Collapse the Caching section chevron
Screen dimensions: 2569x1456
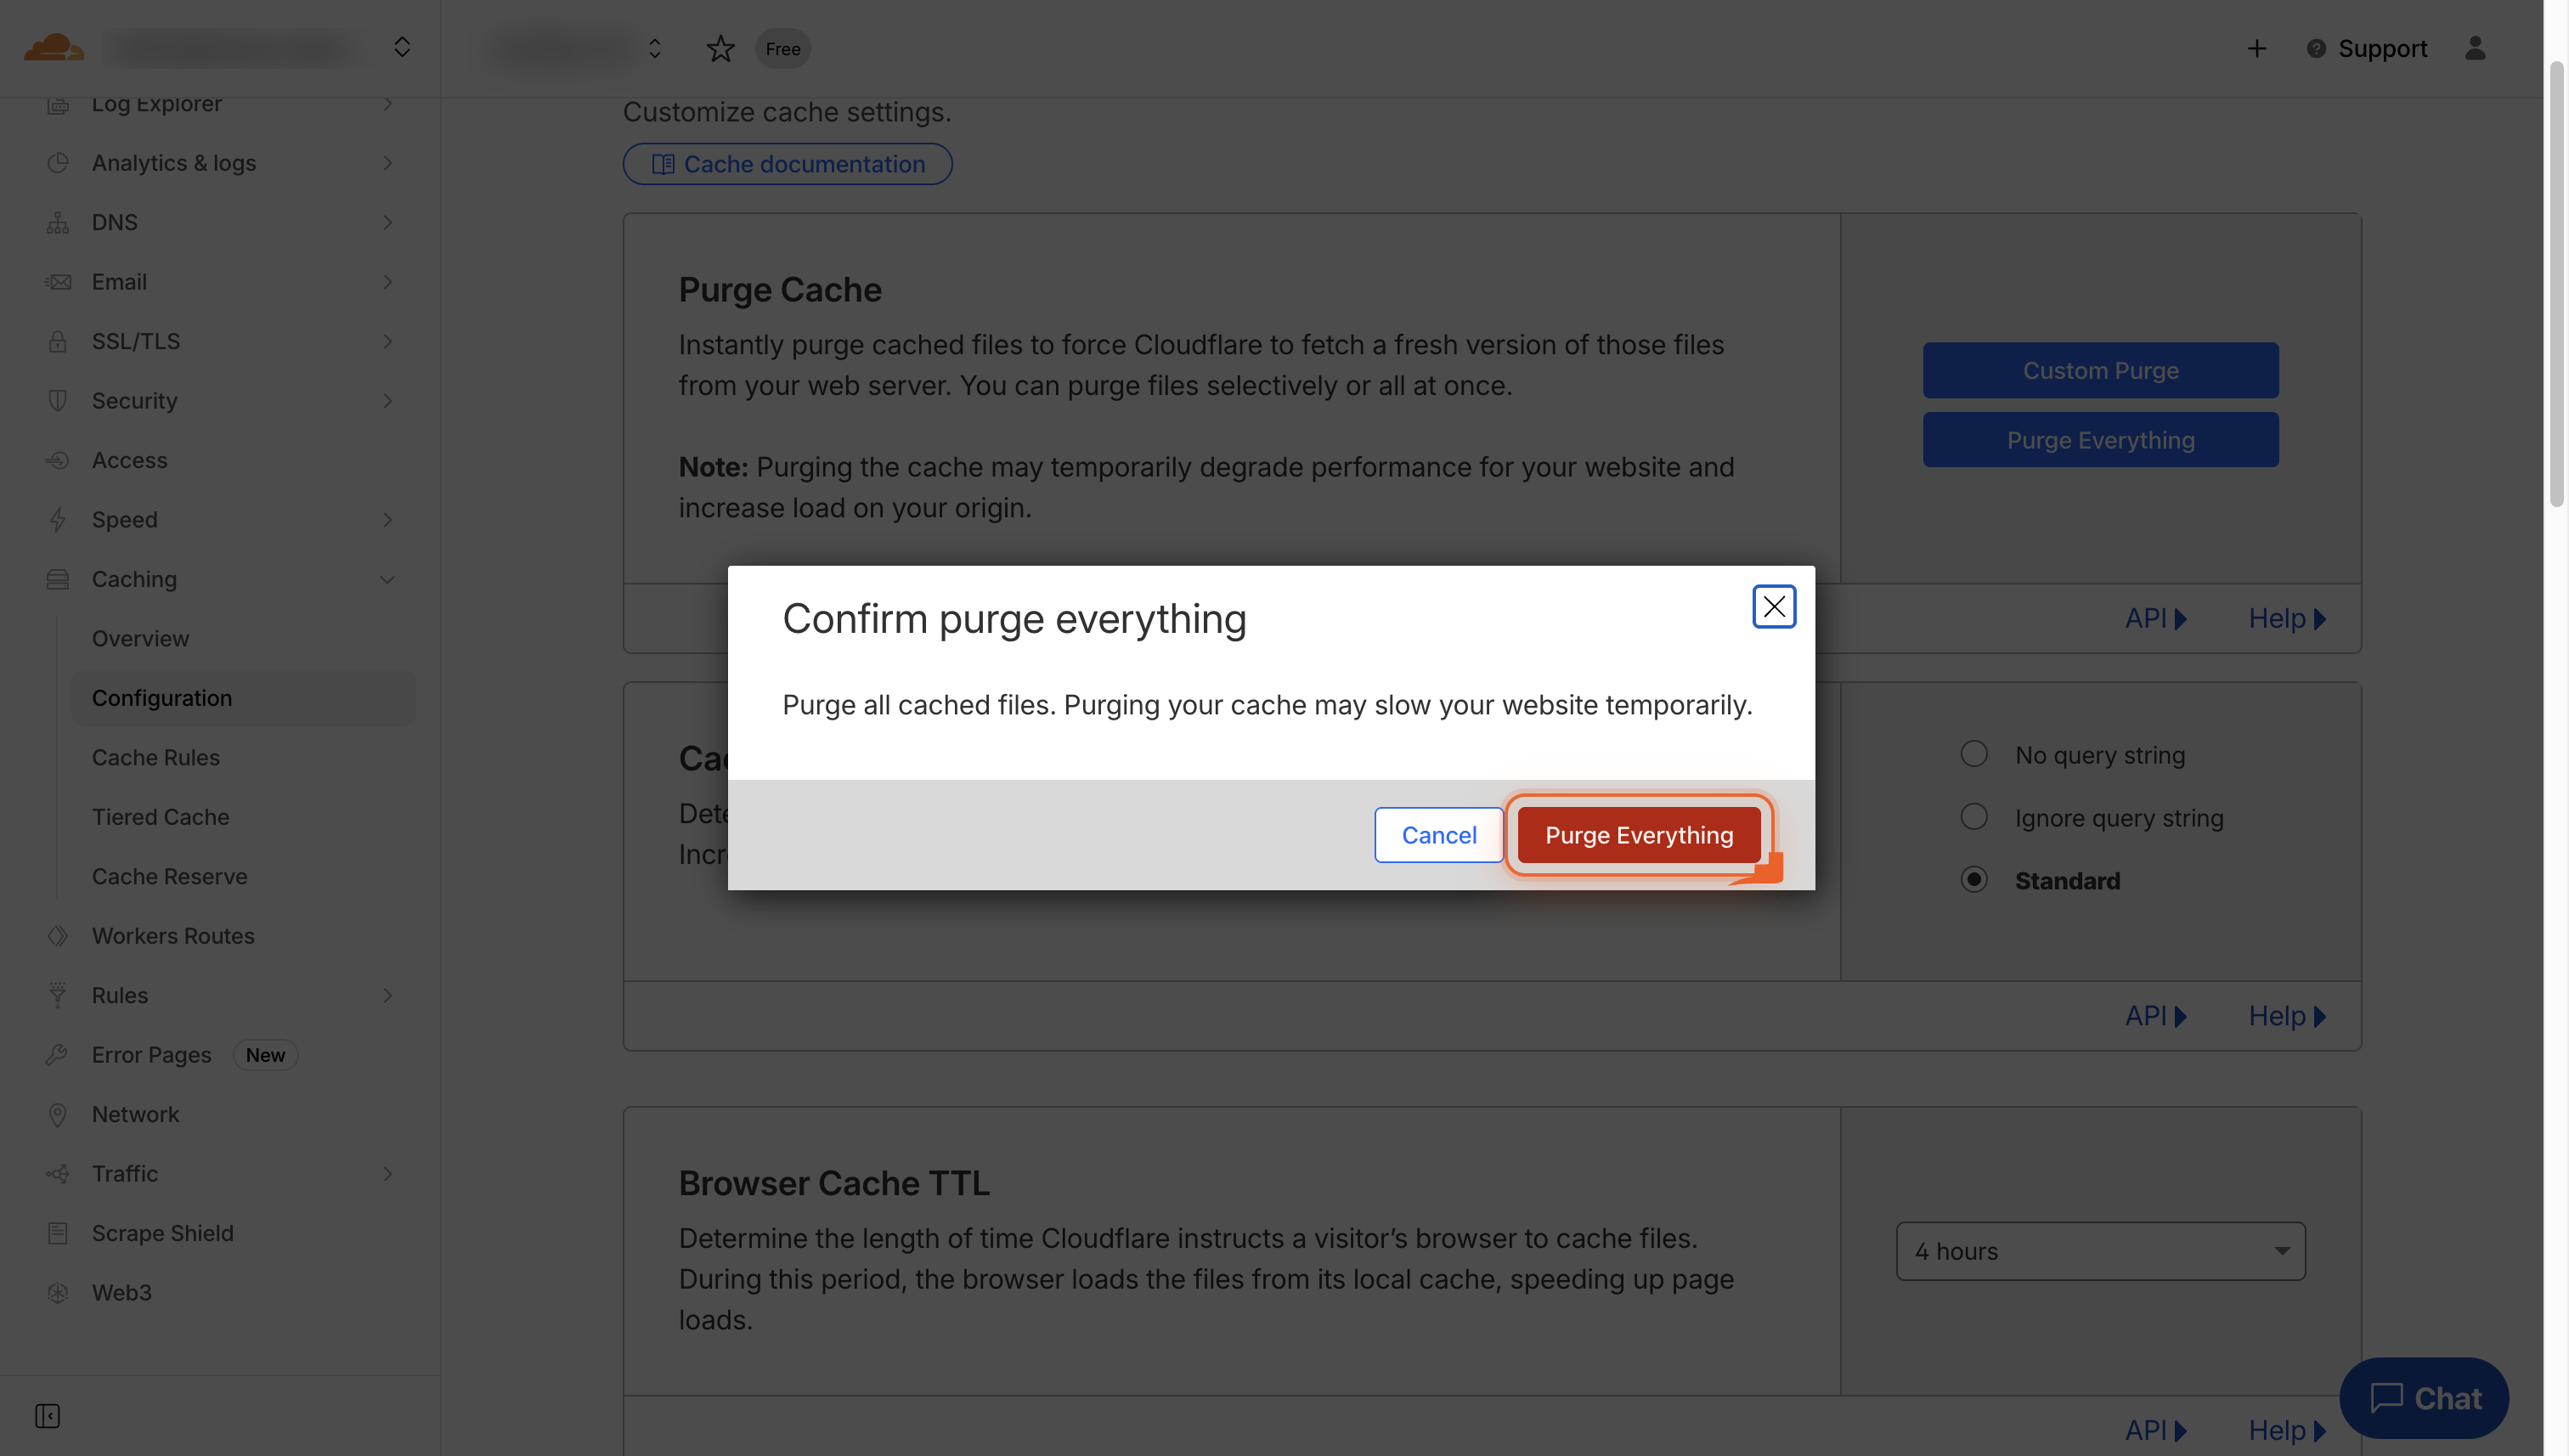(388, 579)
